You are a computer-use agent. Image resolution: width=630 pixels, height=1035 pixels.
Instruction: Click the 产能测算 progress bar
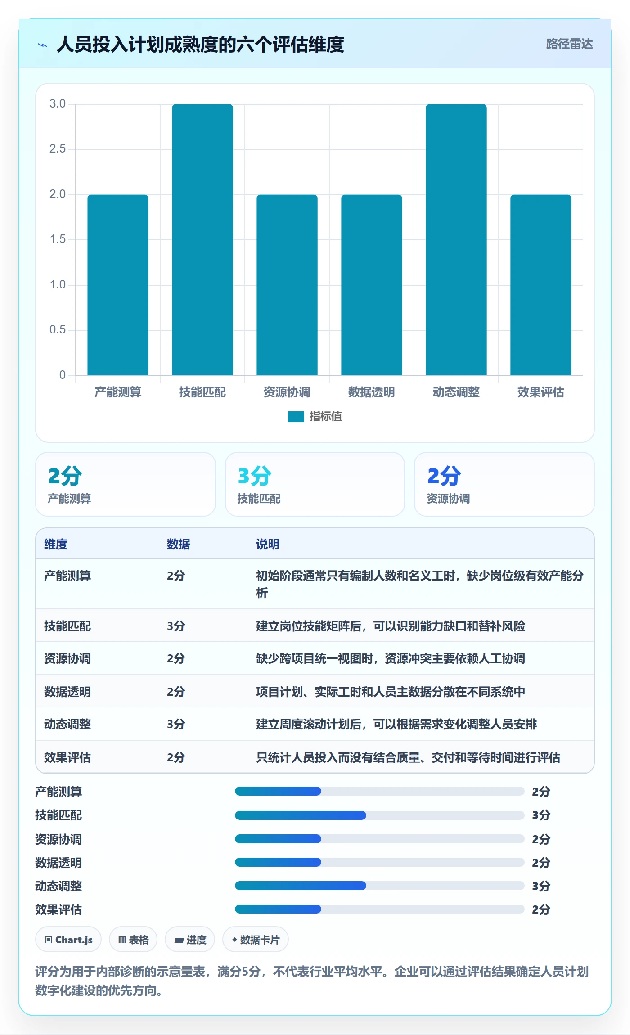(x=379, y=791)
